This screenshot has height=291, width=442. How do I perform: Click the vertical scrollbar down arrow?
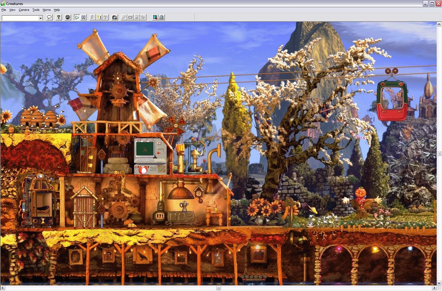click(439, 283)
